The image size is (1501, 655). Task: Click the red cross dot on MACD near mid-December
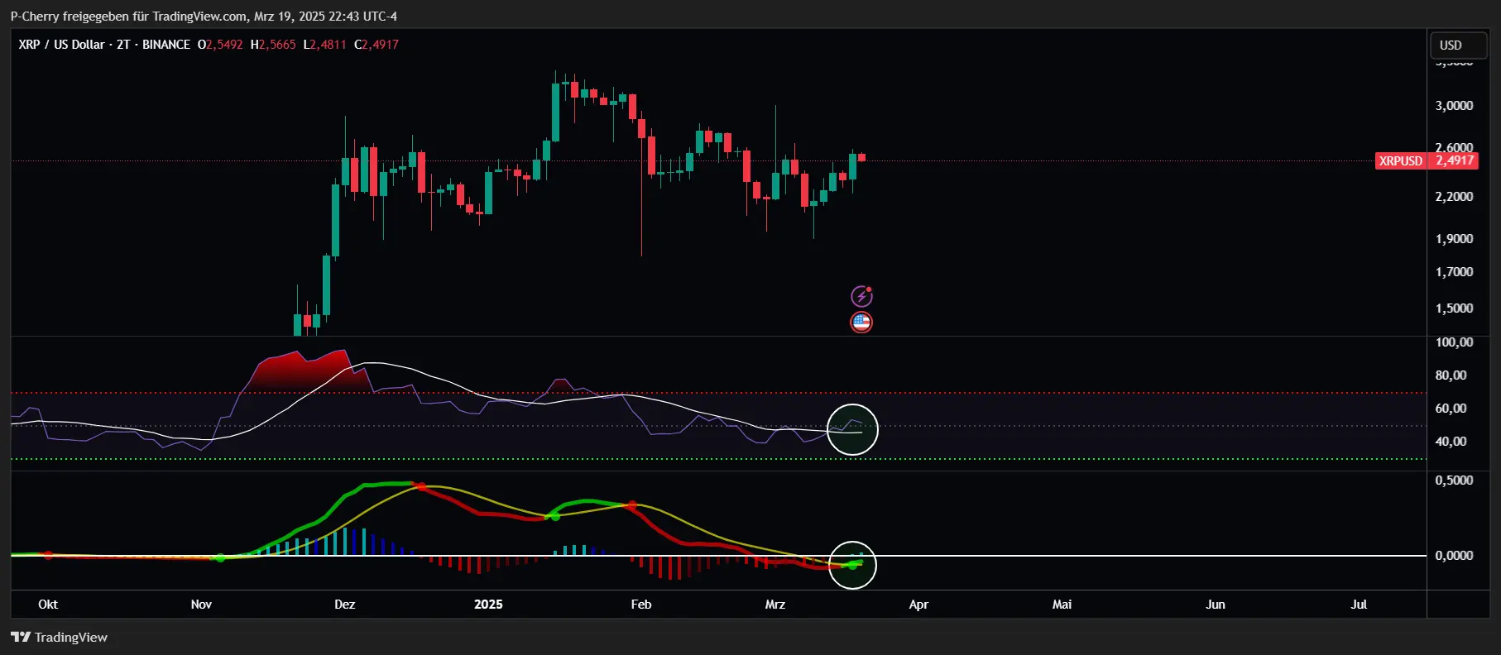pyautogui.click(x=420, y=486)
